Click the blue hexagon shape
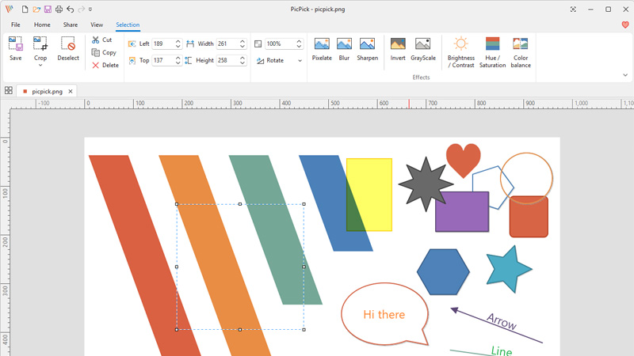 coord(443,272)
